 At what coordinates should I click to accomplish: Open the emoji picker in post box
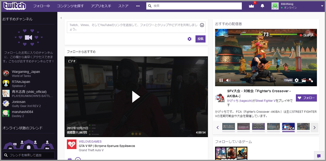(202, 25)
